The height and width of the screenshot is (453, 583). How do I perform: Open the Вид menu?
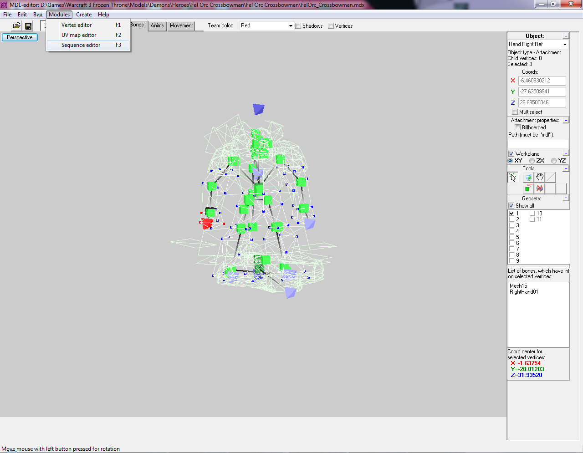(38, 15)
